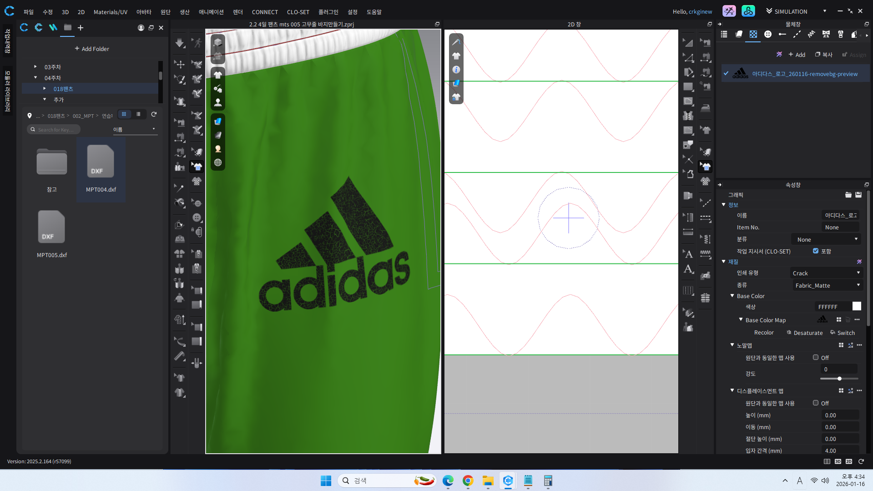Viewport: 873px width, 491px height.
Task: Expand the 03주차 folder in tree
Action: tap(35, 67)
